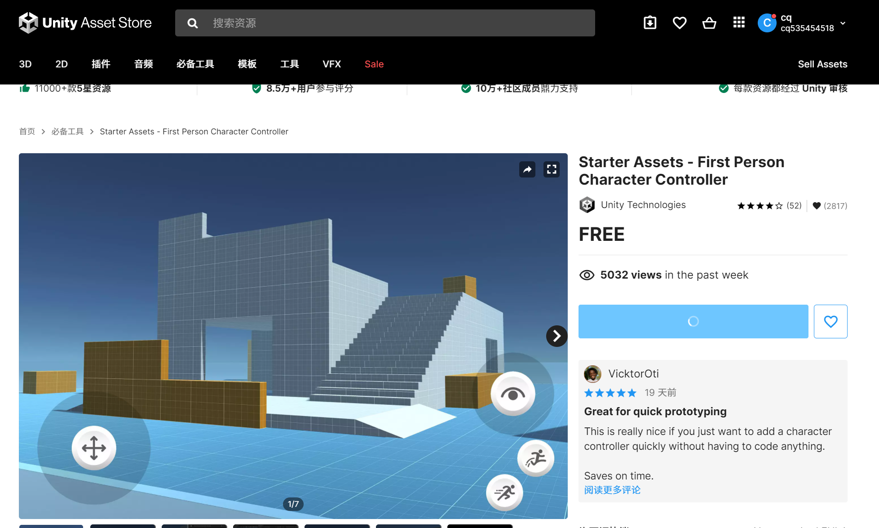Open the VFX category menu
879x528 pixels.
tap(331, 64)
